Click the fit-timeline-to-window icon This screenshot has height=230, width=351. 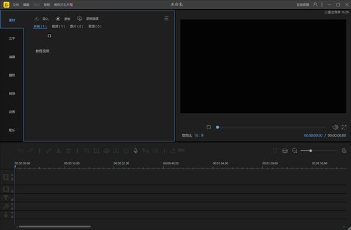pos(285,151)
